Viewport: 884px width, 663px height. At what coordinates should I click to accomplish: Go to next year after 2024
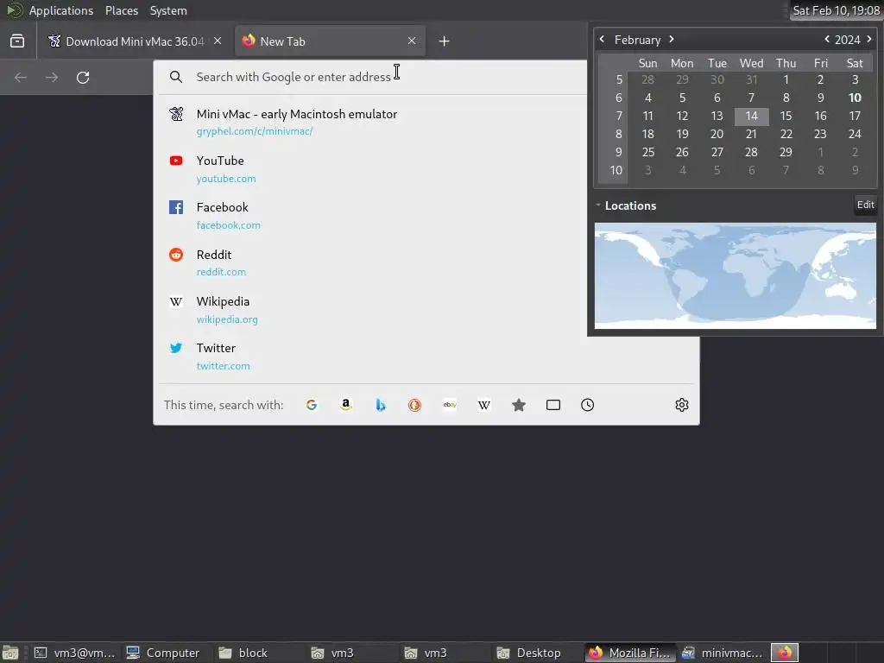(x=868, y=39)
